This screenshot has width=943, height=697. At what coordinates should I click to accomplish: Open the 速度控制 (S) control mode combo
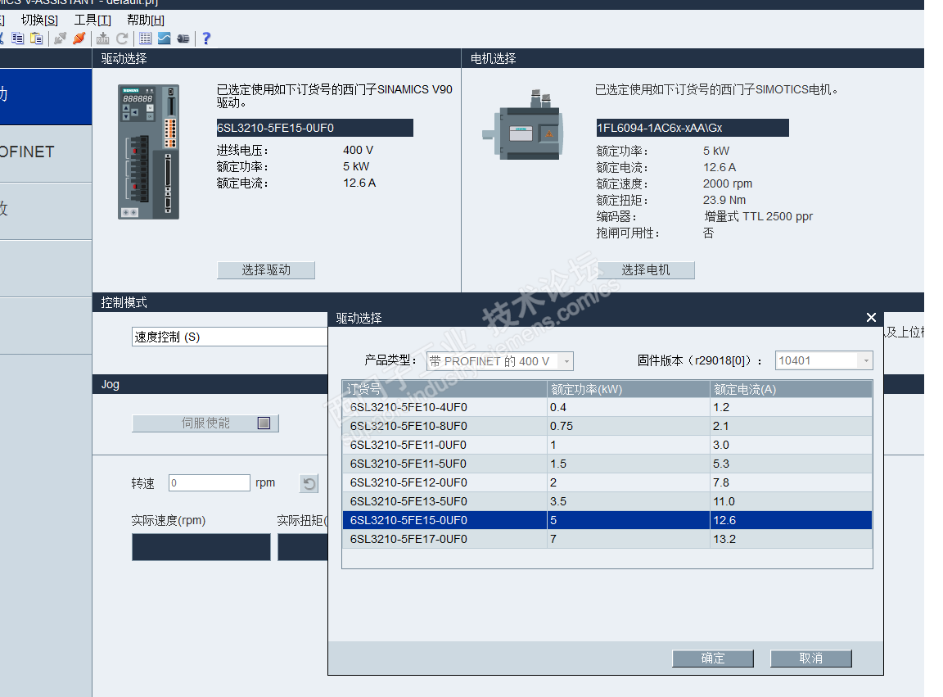230,337
